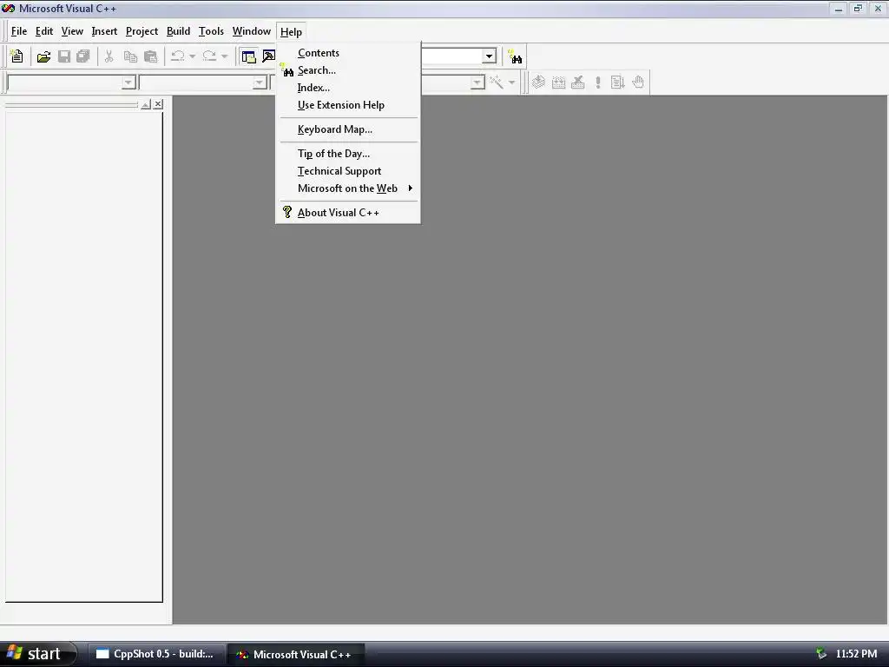889x667 pixels.
Task: Open the Tools menu
Action: pyautogui.click(x=211, y=32)
